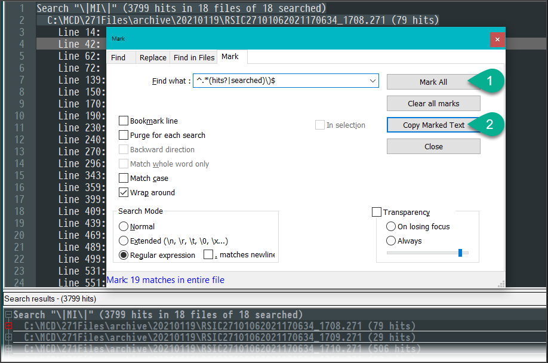
Task: Click Clear all marks button
Action: (433, 104)
